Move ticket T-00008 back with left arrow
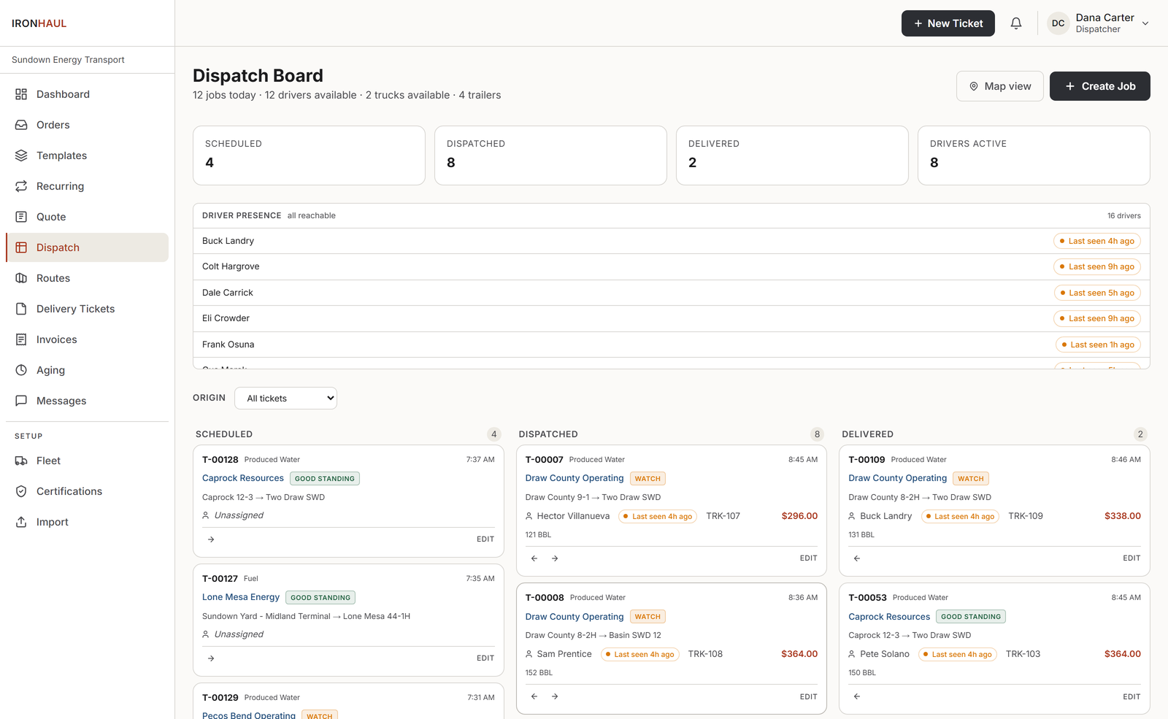 tap(534, 696)
